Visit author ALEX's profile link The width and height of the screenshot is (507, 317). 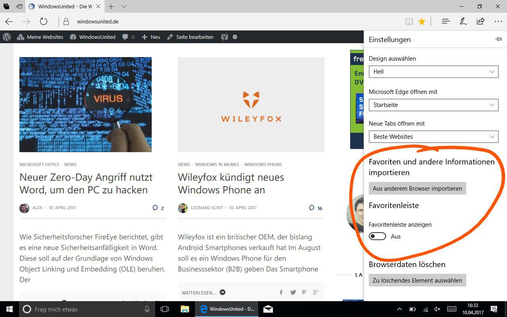tap(38, 208)
